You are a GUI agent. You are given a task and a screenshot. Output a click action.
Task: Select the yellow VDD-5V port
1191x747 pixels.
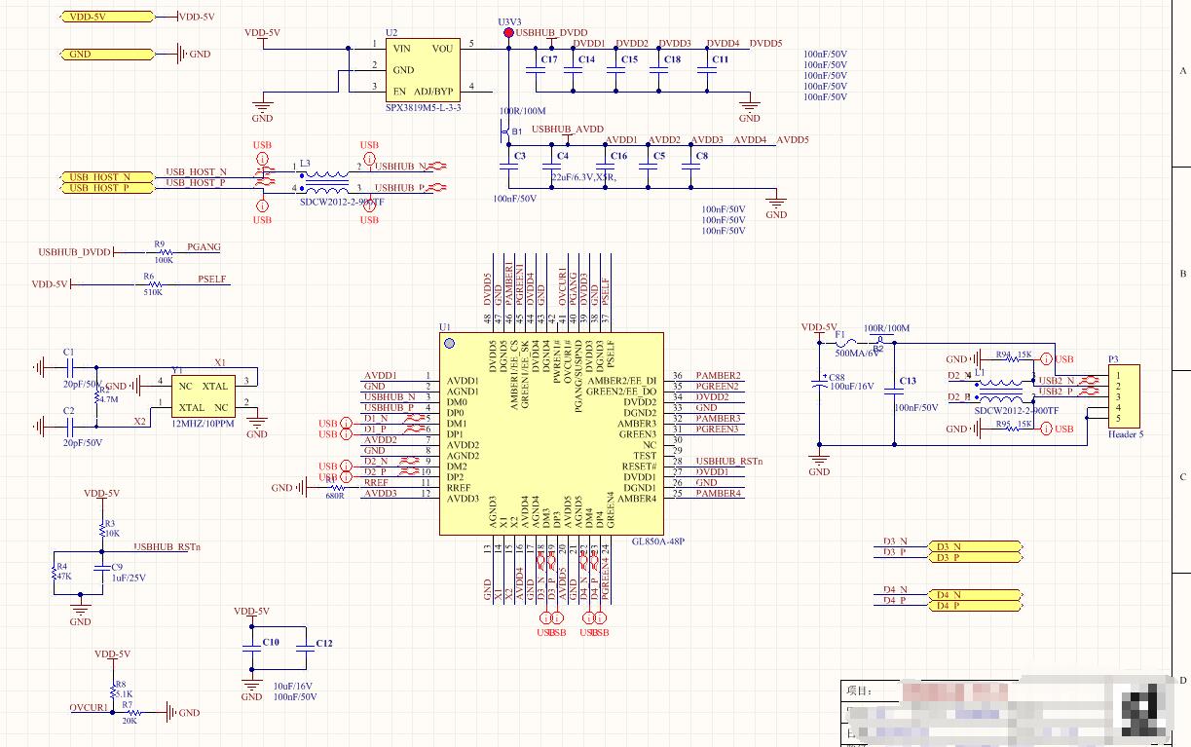[106, 17]
